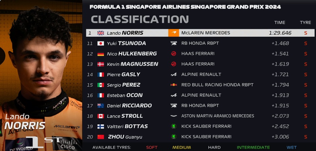Click the Chinese flag next to Zhou Guanyu
This screenshot has width=316, height=151.
point(100,137)
